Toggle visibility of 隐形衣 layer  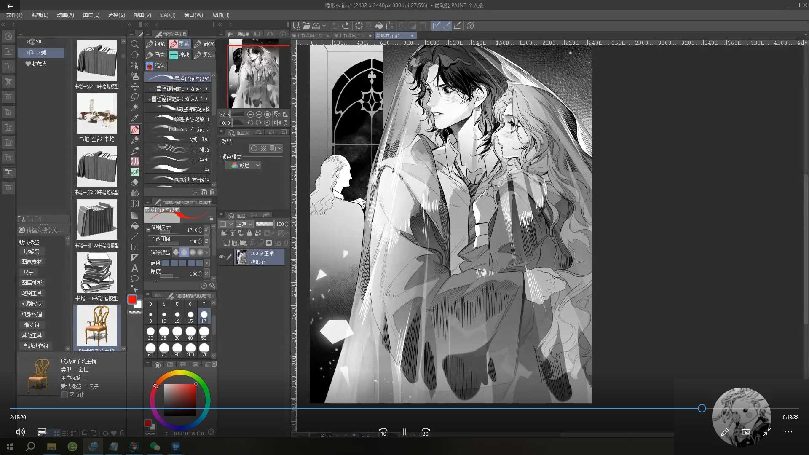[x=222, y=257]
